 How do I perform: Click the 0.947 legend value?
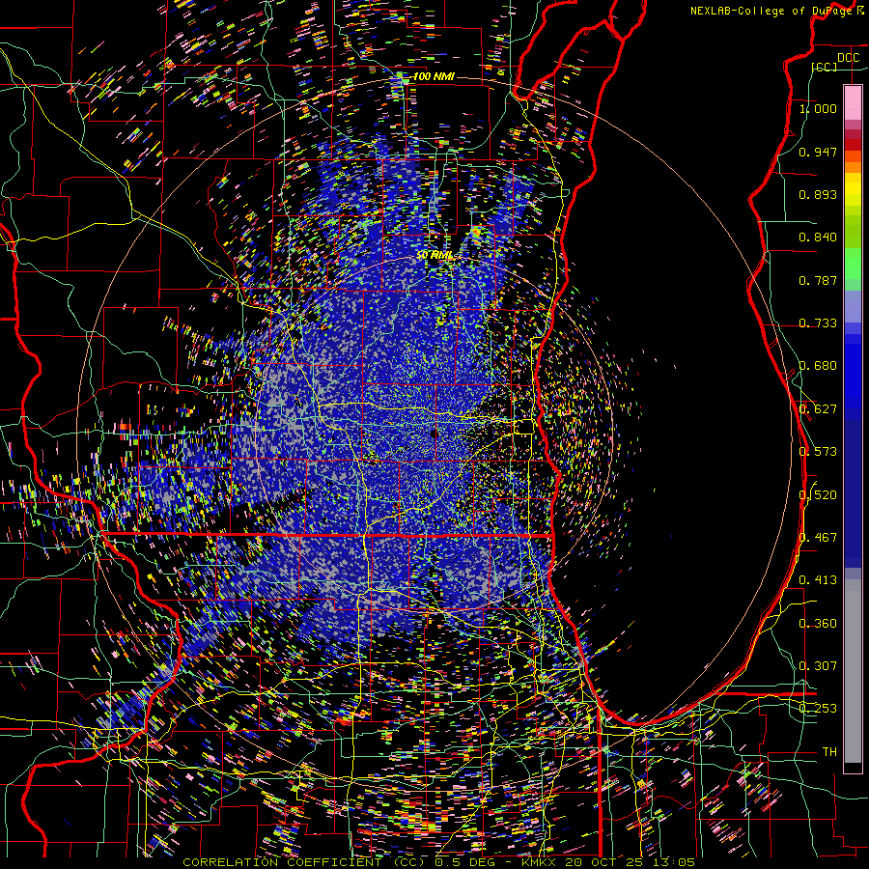(x=818, y=152)
